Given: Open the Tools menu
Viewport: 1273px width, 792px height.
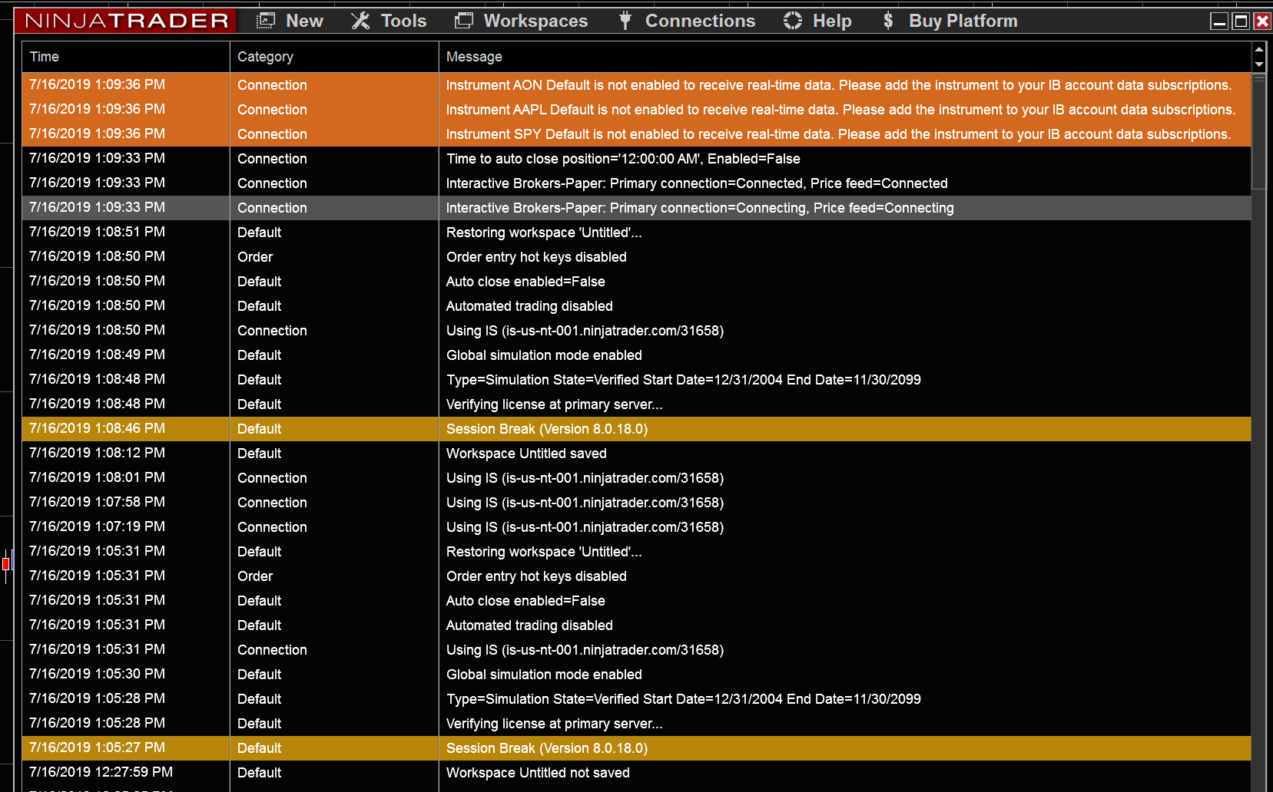Looking at the screenshot, I should pos(389,21).
